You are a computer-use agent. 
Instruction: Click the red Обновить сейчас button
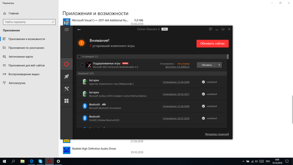tap(212, 44)
